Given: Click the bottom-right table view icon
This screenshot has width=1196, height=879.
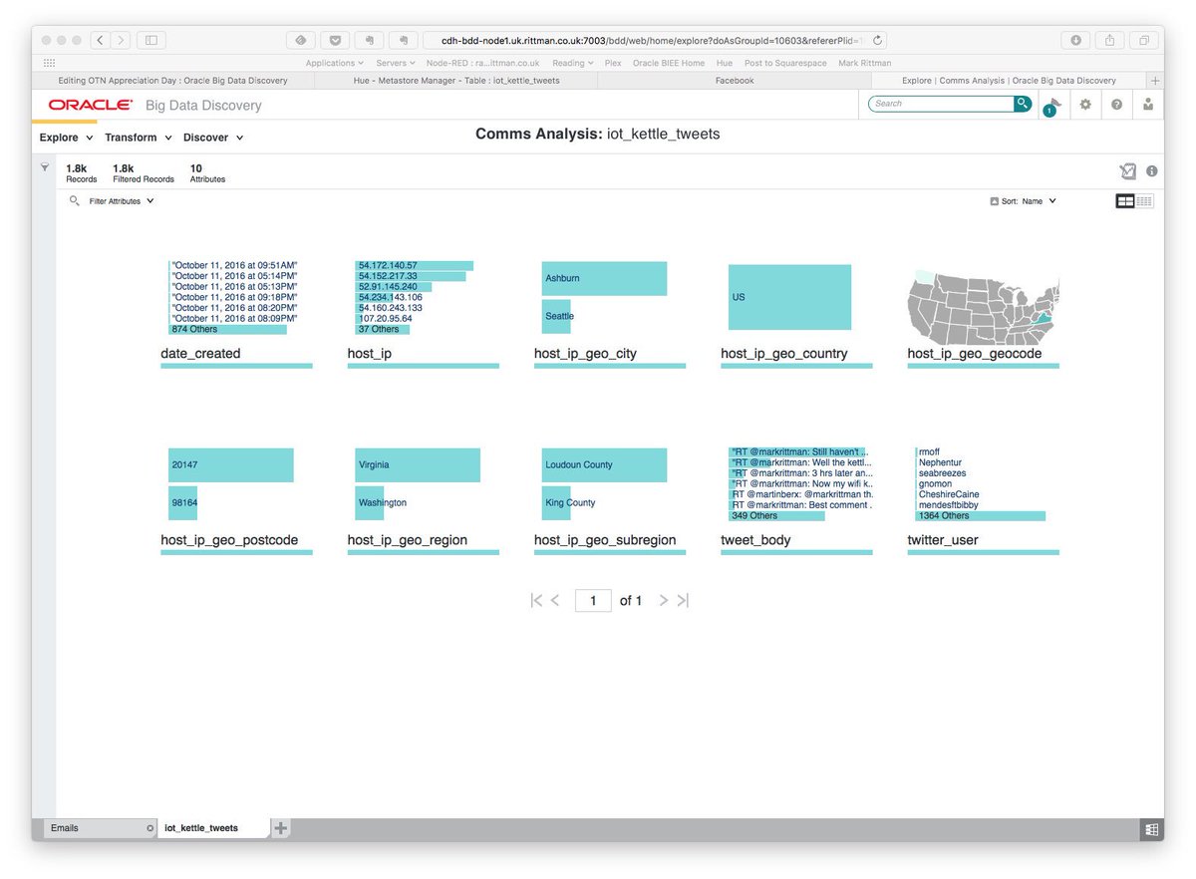Looking at the screenshot, I should coord(1151,829).
